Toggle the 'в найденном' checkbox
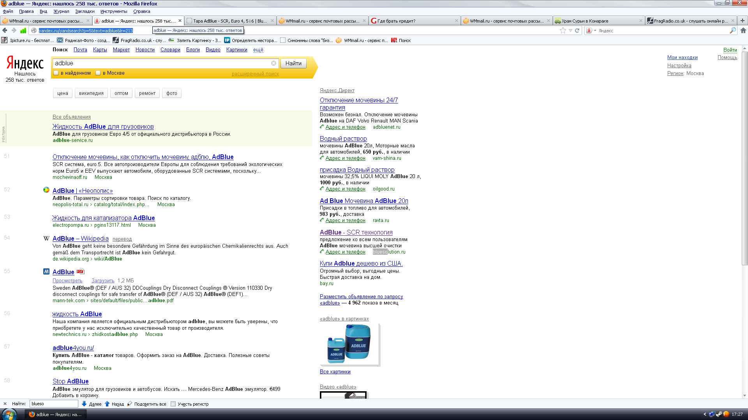 point(56,73)
